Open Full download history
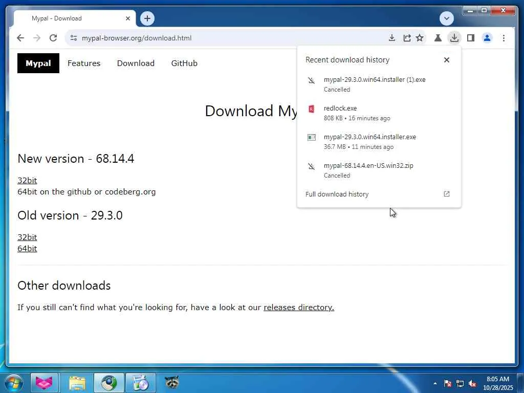The height and width of the screenshot is (393, 524). coord(379,194)
